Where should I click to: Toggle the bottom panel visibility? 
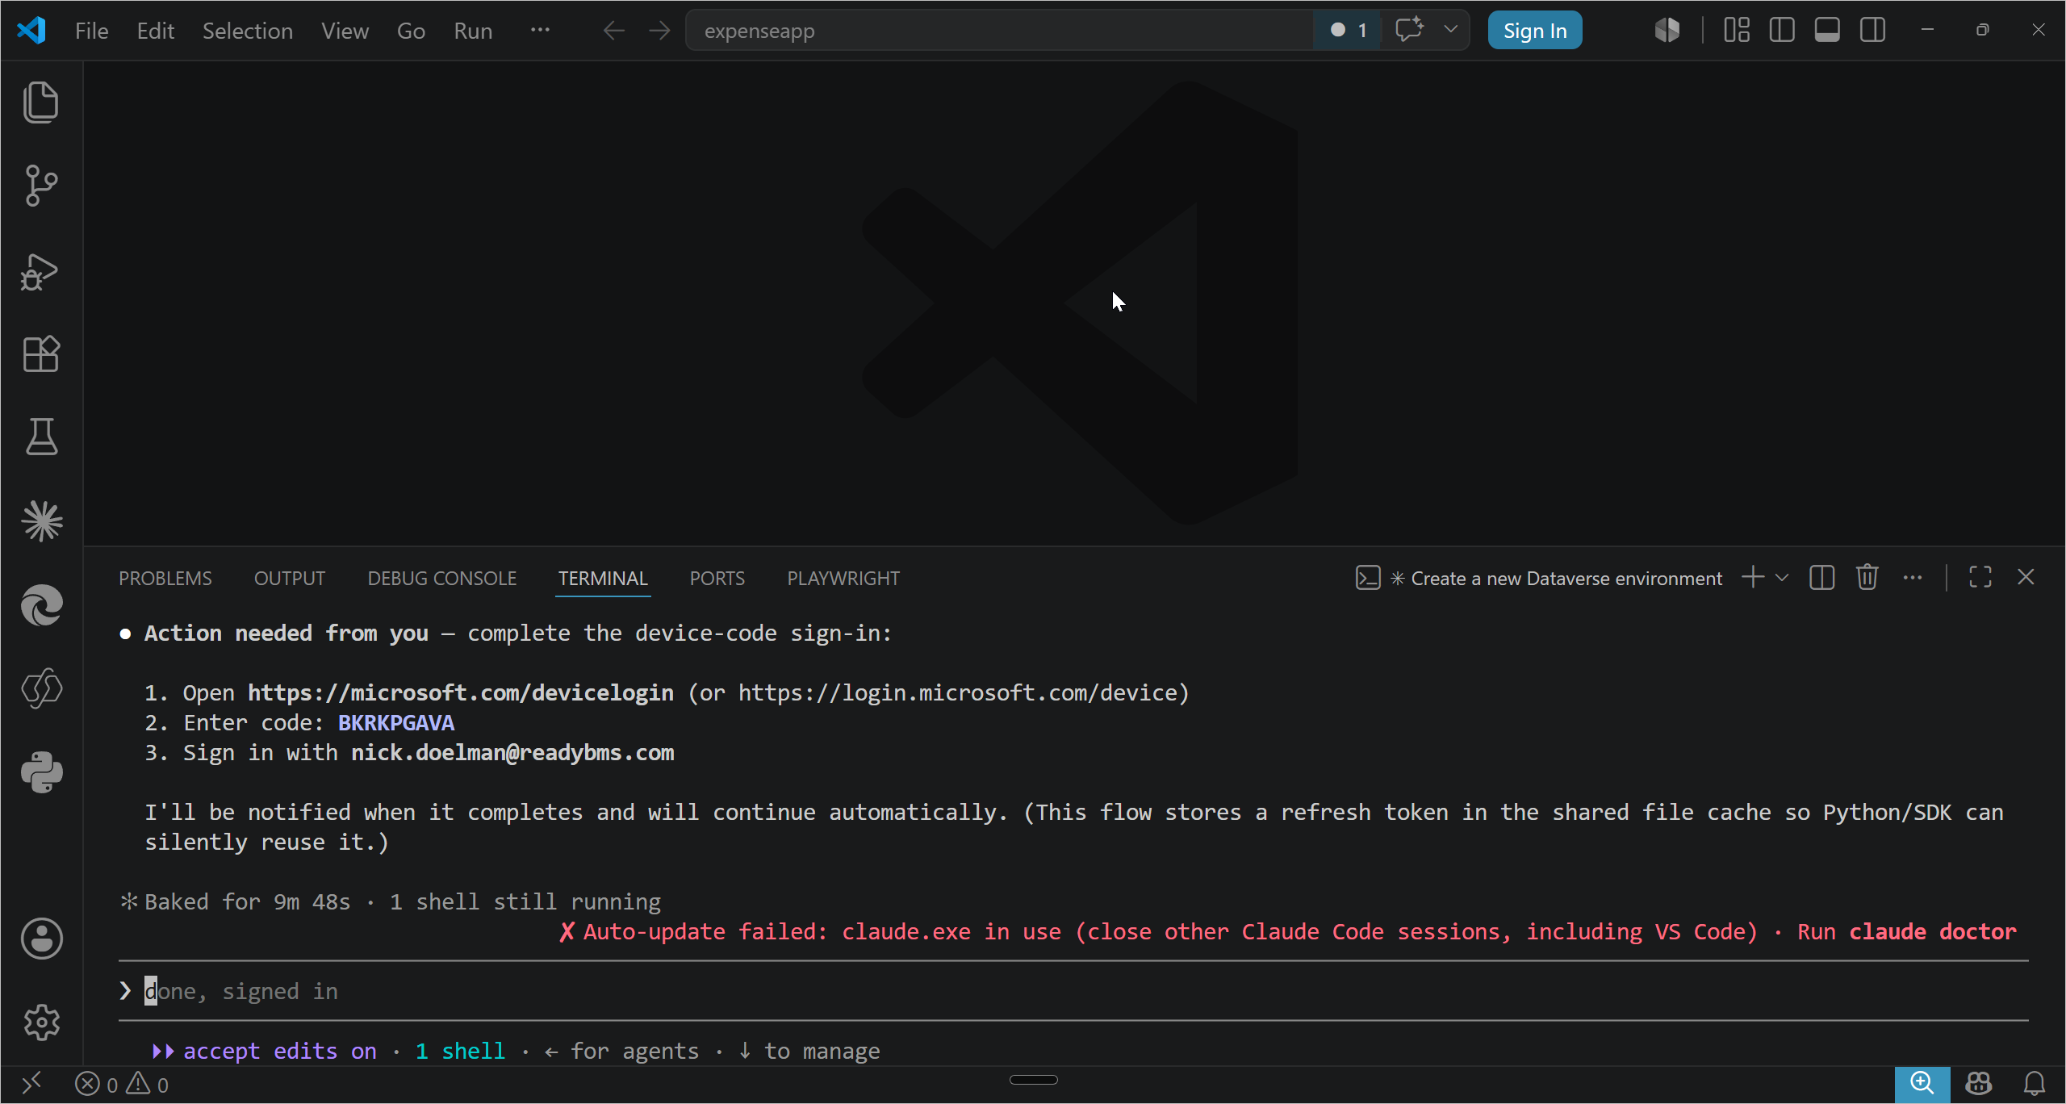pos(1827,31)
